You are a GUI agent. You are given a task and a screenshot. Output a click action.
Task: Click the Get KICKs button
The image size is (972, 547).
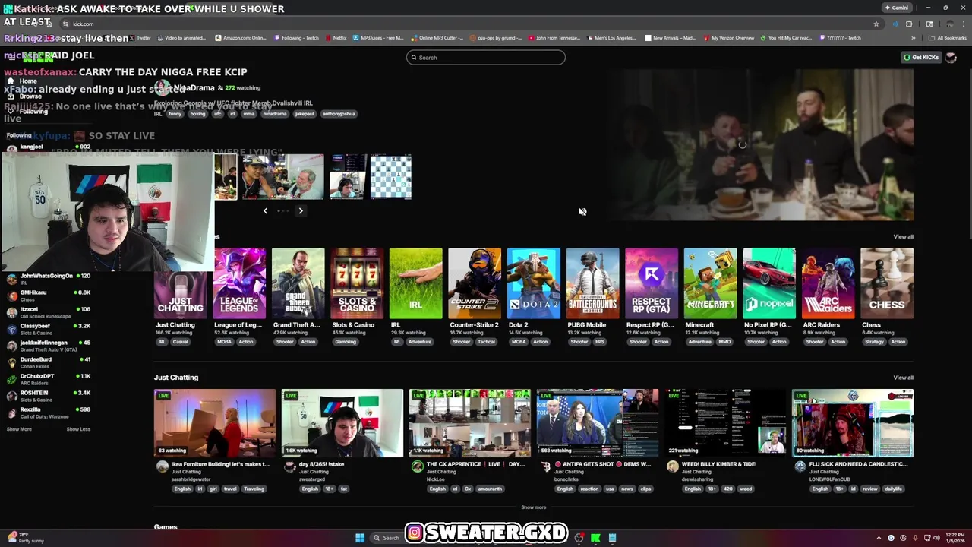tap(921, 58)
